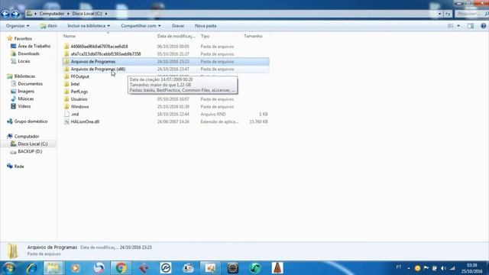
Task: Select the Arquivos de Programas folder
Action: pyautogui.click(x=166, y=61)
